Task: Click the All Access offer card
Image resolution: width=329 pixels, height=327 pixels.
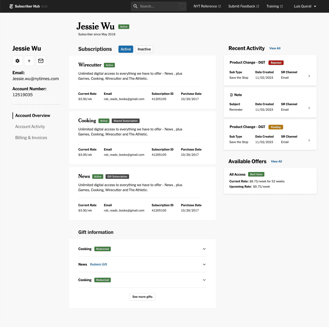Action: 270,181
